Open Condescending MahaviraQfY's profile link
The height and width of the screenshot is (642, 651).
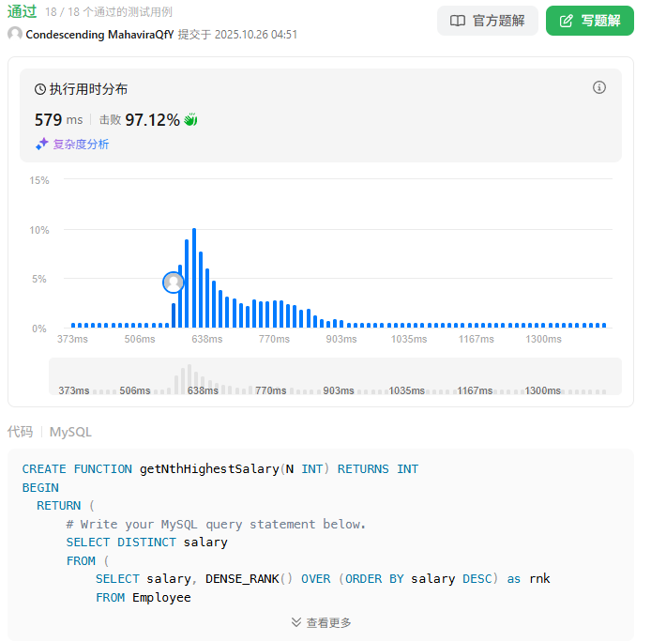pyautogui.click(x=99, y=34)
